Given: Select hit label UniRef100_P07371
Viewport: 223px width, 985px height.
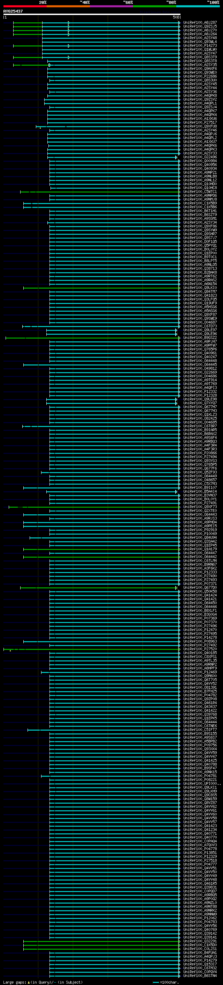Looking at the screenshot, I should [200, 584].
